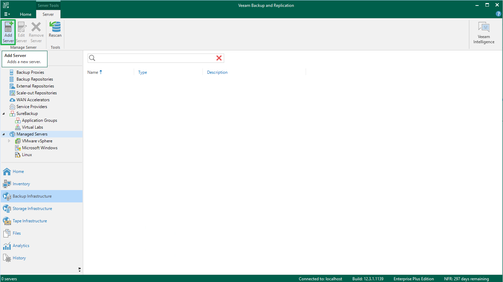Click the search magnifier icon
503x282 pixels.
point(92,58)
